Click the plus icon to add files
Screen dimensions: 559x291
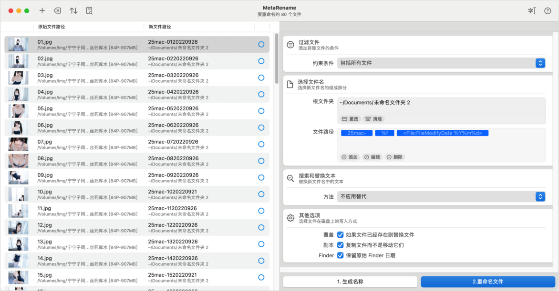(x=42, y=10)
